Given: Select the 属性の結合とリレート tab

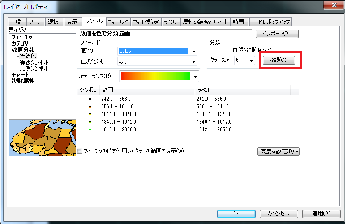Looking at the screenshot, I should coord(205,22).
